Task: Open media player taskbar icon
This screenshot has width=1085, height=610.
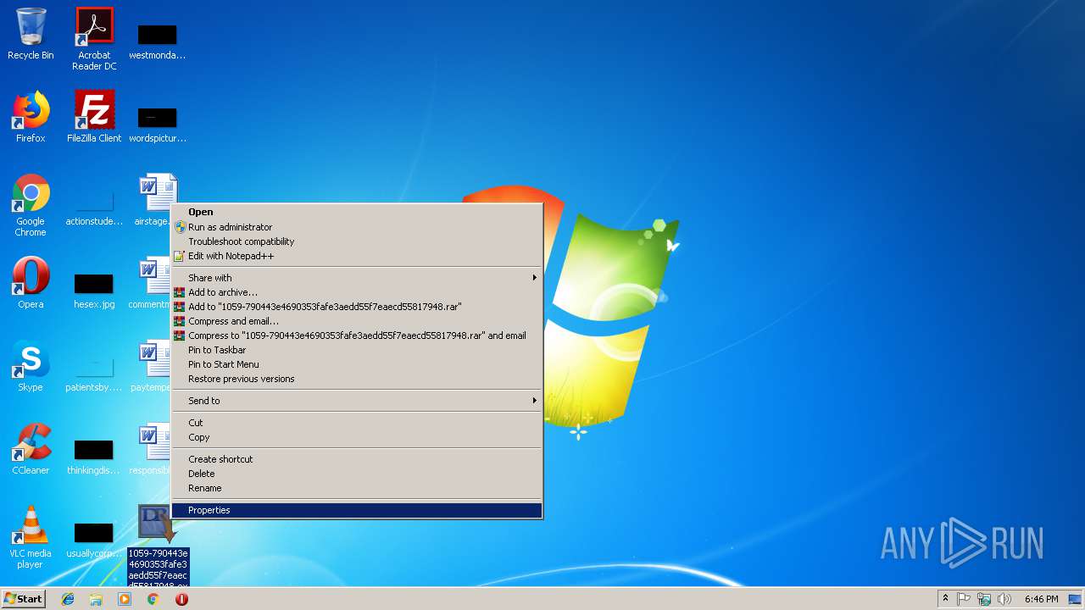Action: [x=125, y=599]
